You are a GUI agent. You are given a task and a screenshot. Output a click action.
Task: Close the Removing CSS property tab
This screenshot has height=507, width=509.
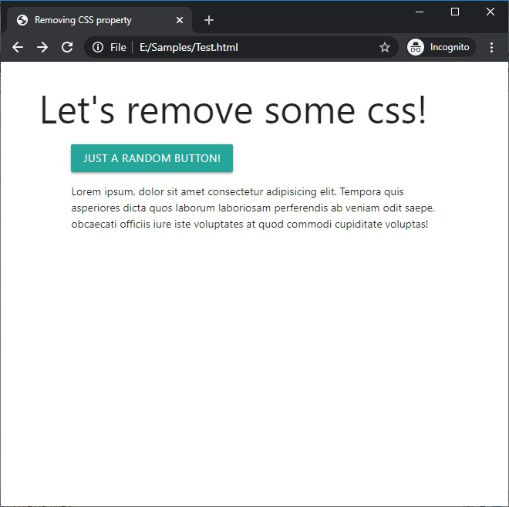(x=180, y=20)
